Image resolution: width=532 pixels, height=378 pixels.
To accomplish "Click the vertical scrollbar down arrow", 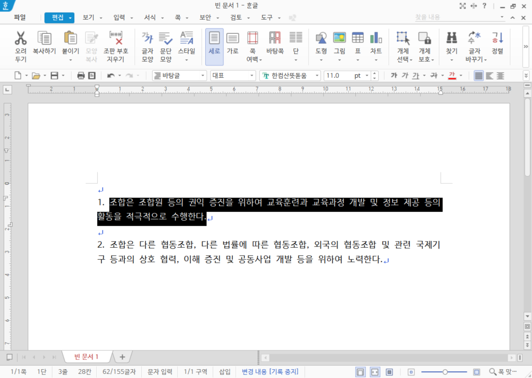I will [x=527, y=316].
